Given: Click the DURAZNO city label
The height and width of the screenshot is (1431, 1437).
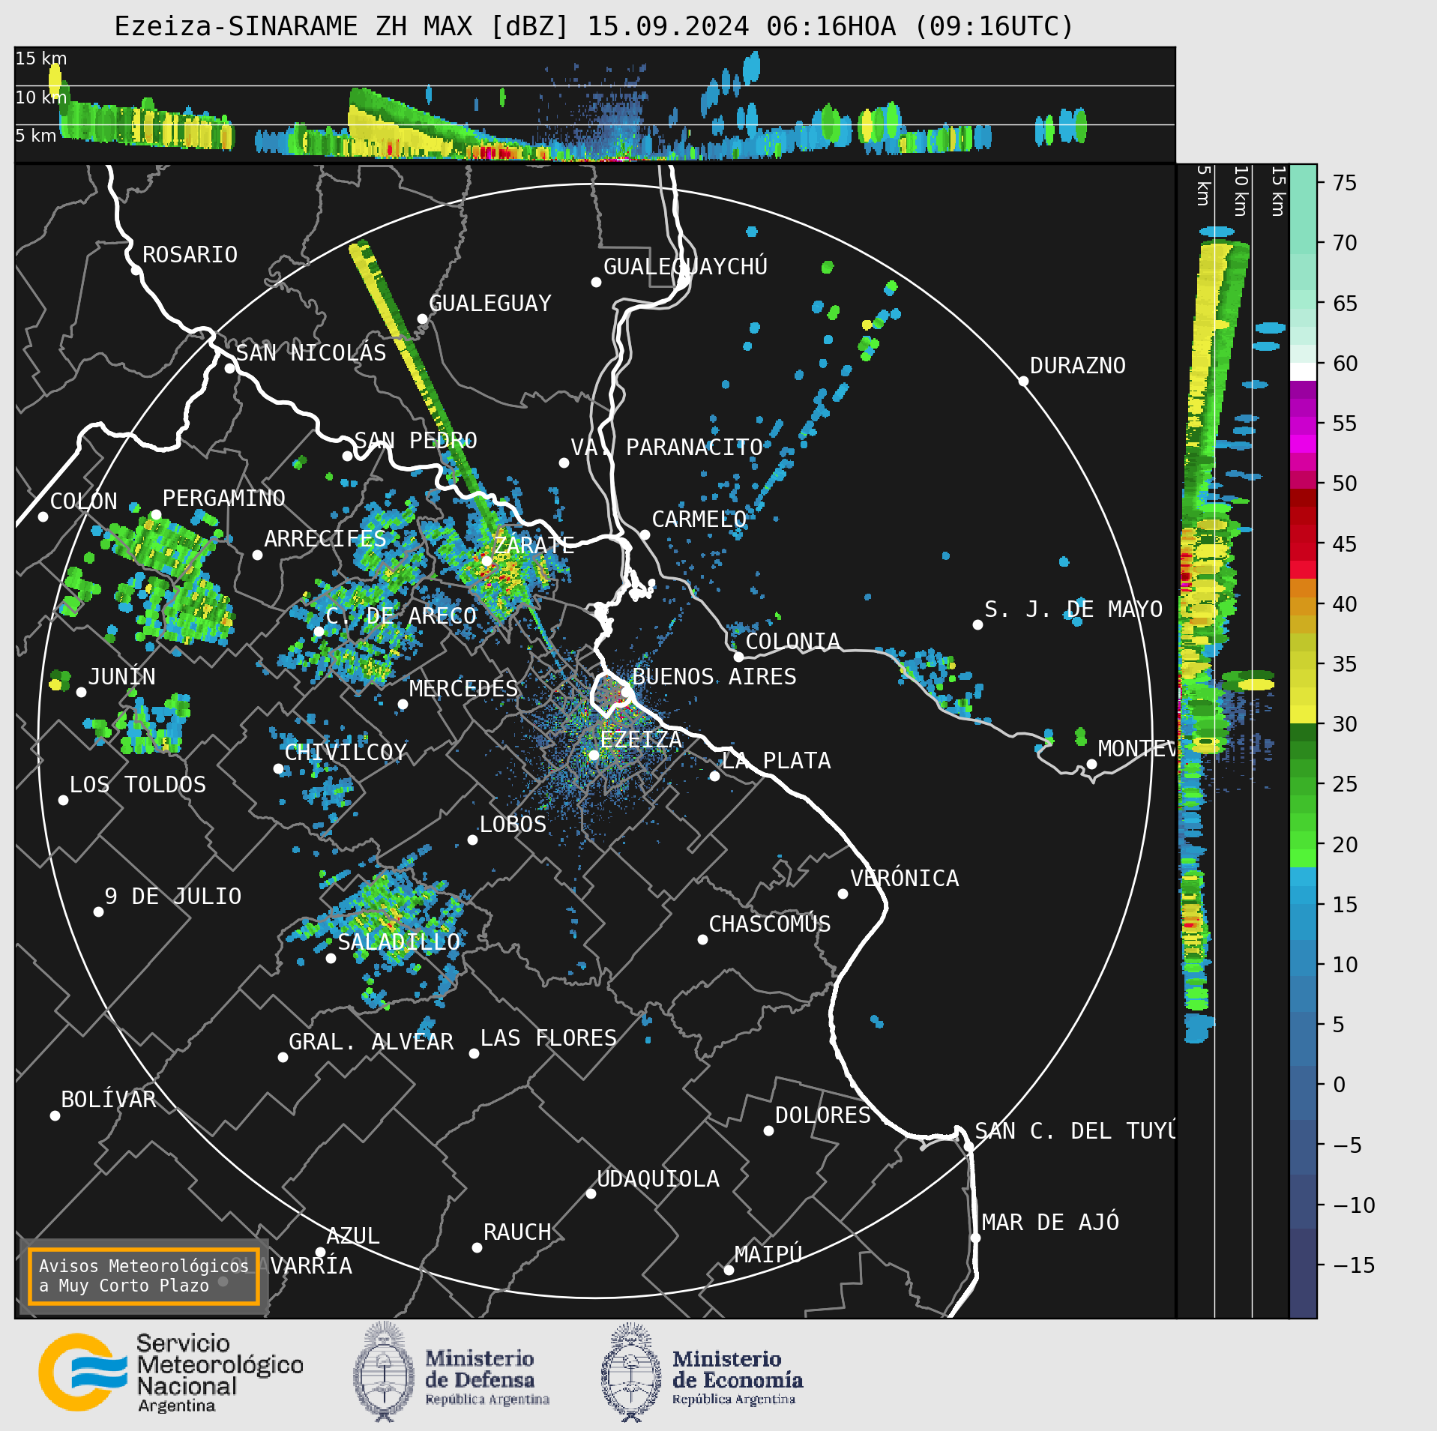Looking at the screenshot, I should (1077, 366).
